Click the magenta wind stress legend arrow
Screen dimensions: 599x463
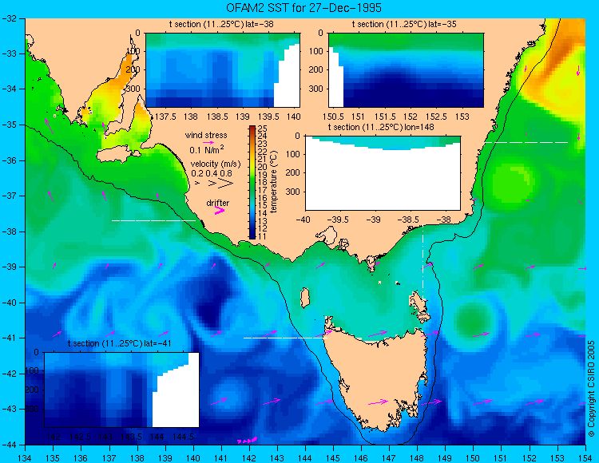coord(208,143)
